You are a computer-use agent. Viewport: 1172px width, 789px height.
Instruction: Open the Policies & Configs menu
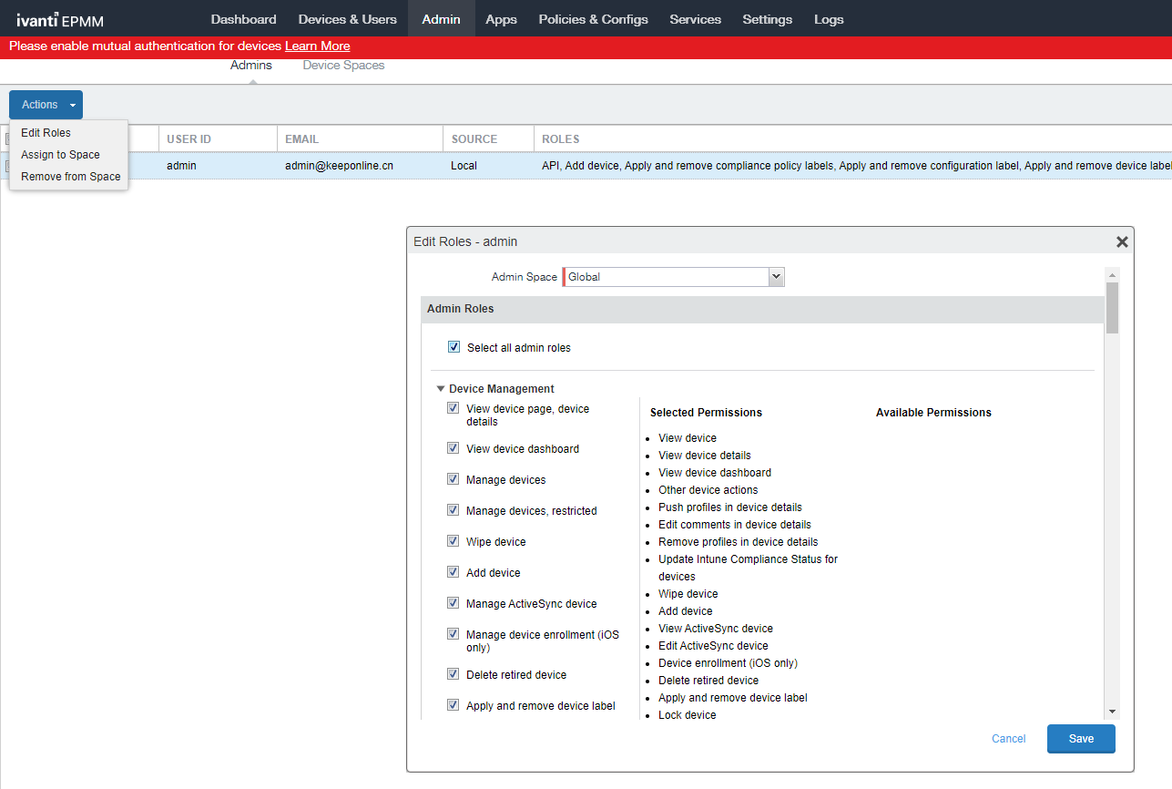coord(593,19)
